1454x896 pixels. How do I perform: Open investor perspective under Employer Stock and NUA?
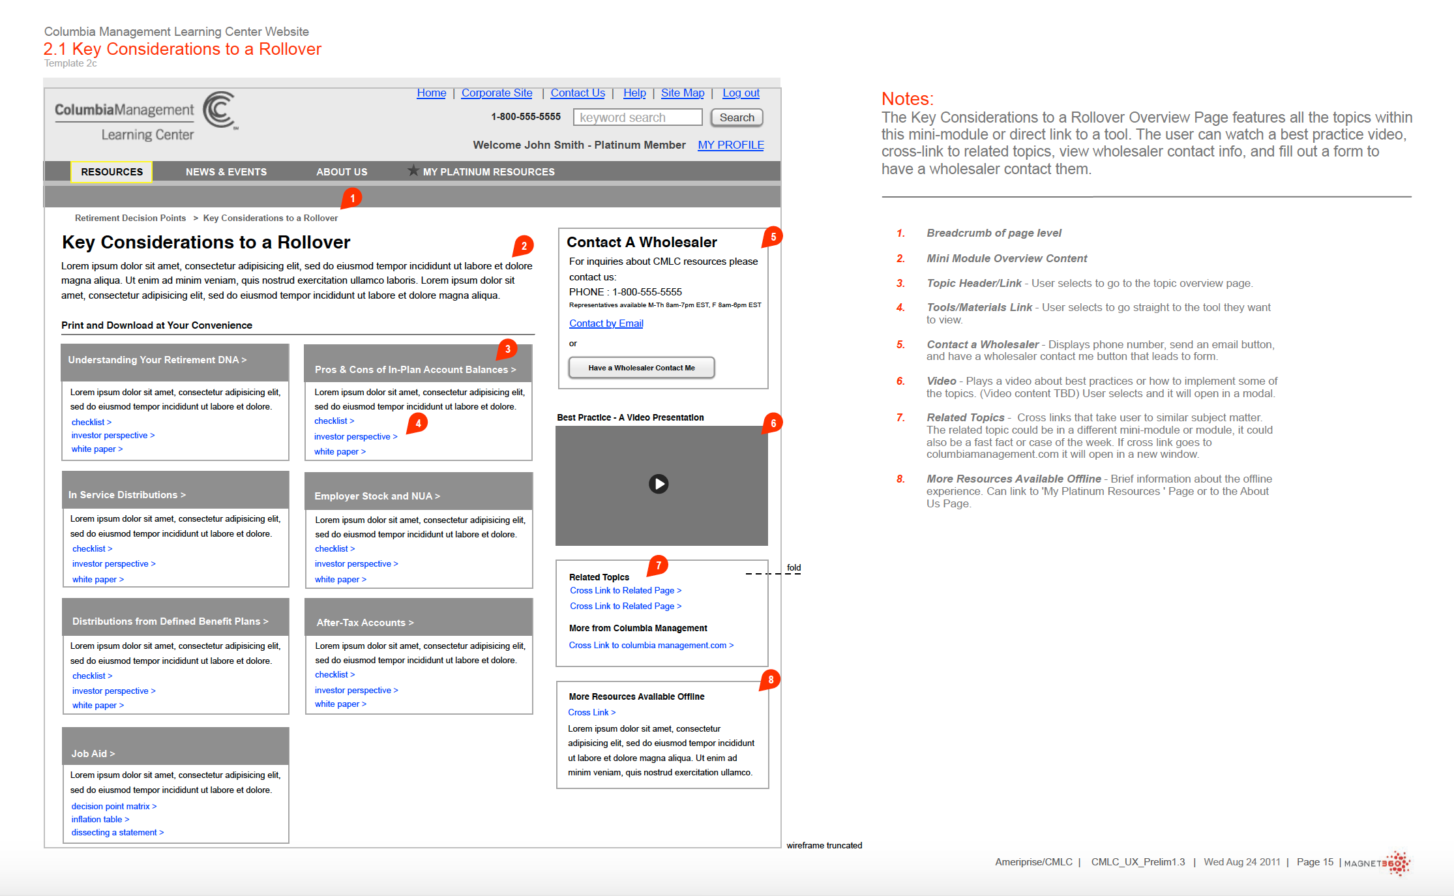pos(357,563)
